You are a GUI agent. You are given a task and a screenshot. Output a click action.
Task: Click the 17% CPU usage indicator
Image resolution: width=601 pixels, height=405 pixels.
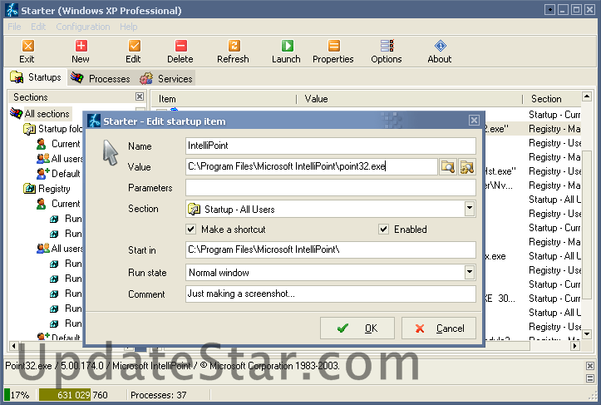click(x=17, y=395)
